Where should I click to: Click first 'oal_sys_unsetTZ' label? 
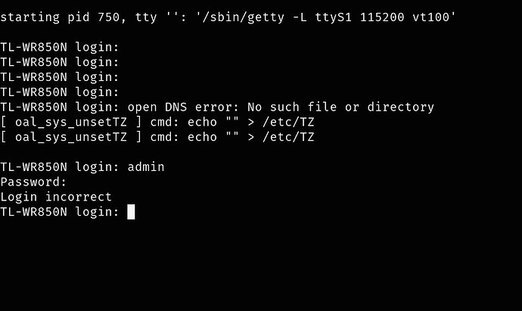click(x=71, y=122)
